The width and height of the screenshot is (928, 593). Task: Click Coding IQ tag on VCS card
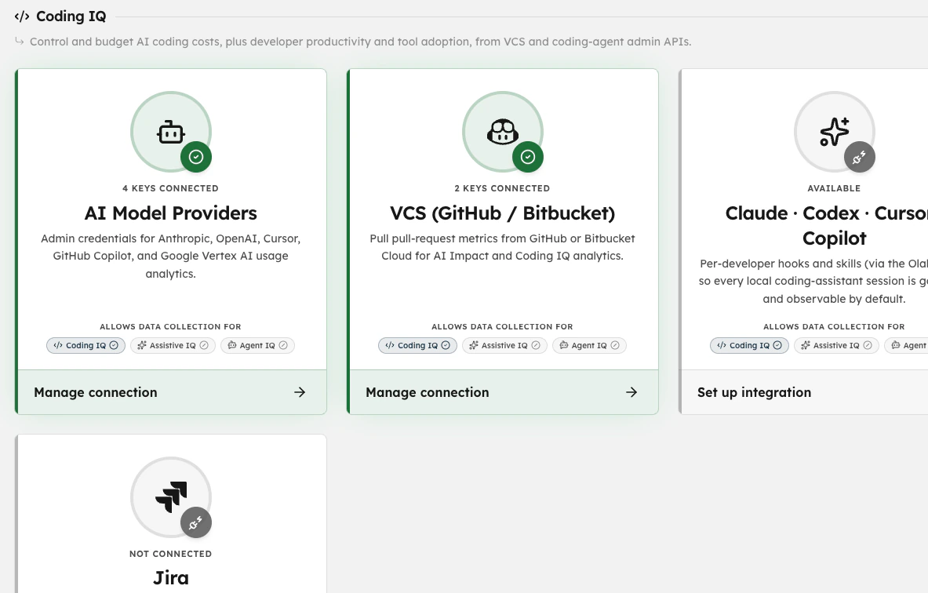(418, 346)
